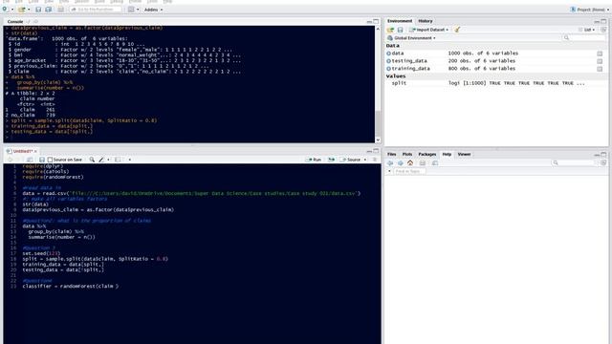
Task: Switch to the Packages tab
Action: (x=427, y=155)
